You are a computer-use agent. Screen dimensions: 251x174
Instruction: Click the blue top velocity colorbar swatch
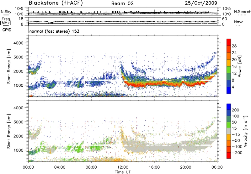coord(229,107)
